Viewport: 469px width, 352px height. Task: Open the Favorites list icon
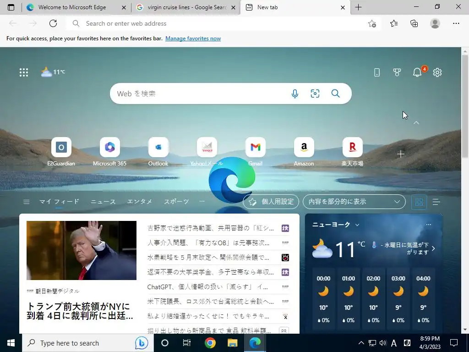[x=394, y=23]
